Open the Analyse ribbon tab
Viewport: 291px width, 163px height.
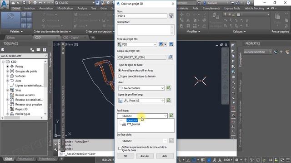(82, 8)
